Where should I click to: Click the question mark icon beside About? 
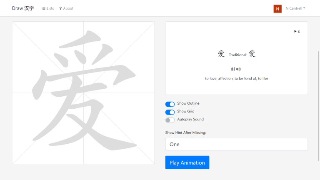click(x=60, y=8)
